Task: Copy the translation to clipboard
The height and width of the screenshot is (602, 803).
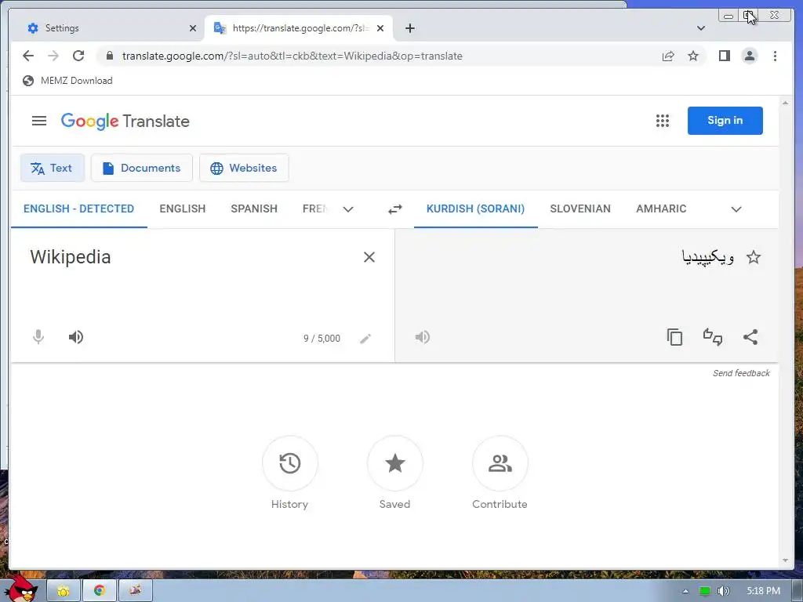Action: coord(674,337)
